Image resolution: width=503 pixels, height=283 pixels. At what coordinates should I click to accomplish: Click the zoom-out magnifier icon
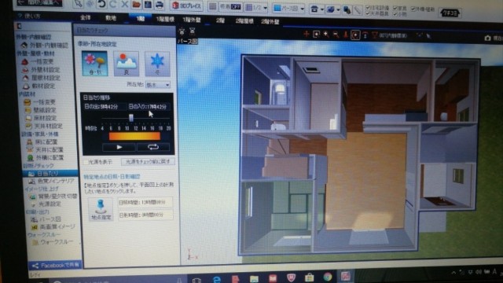point(336,35)
